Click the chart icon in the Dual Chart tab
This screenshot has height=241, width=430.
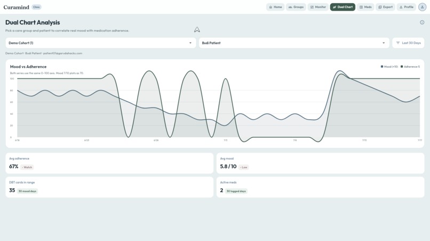(x=335, y=7)
